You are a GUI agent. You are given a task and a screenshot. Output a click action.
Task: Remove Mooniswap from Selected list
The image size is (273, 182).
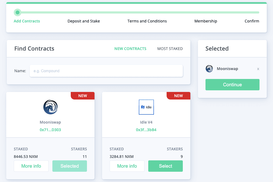click(258, 69)
